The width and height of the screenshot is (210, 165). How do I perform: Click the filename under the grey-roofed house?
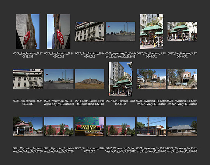[x=182, y=150]
